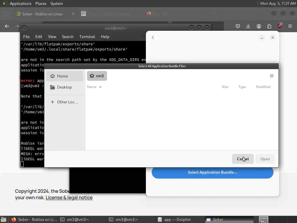
Task: Switch to Firefox Sober taskbar entry
Action: click(x=34, y=220)
